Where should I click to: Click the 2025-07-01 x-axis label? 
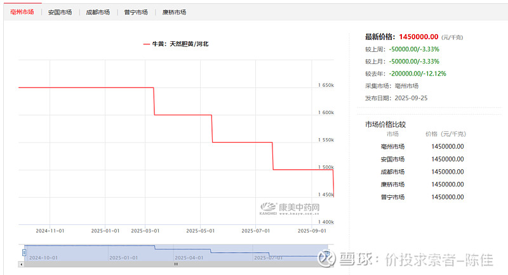pyautogui.click(x=256, y=231)
